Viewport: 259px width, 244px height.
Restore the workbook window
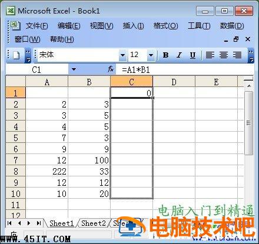click(x=236, y=39)
